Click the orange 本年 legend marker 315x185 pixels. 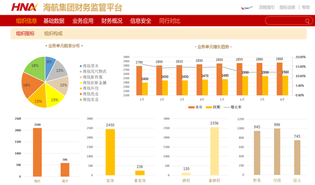click(191, 107)
